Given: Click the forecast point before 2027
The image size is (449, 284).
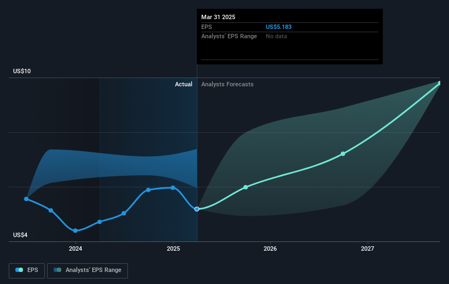Looking at the screenshot, I should 343,154.
